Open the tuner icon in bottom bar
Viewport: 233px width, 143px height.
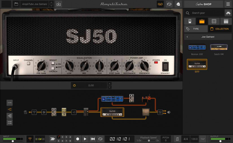click(x=30, y=139)
